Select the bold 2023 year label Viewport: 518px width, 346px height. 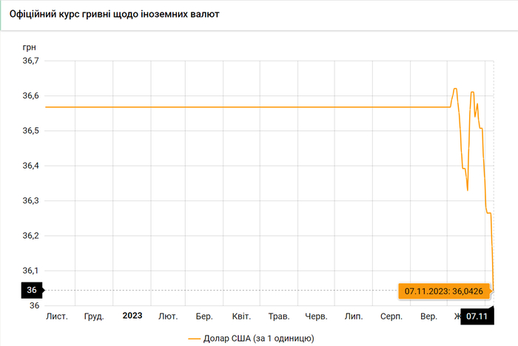coord(132,316)
